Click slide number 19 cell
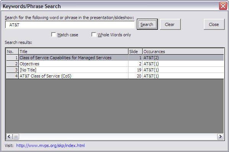This screenshot has height=152, width=229. (x=135, y=70)
